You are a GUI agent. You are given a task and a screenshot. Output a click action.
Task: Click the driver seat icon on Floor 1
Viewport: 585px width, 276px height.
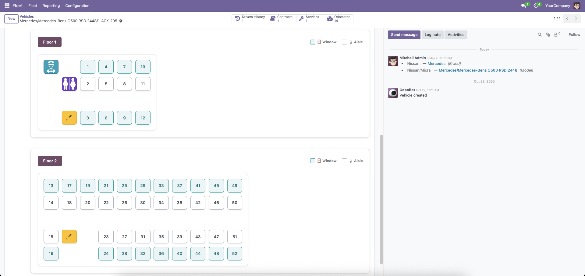click(x=51, y=67)
